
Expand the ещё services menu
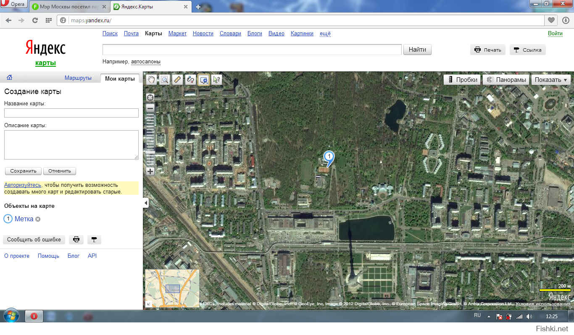point(325,34)
